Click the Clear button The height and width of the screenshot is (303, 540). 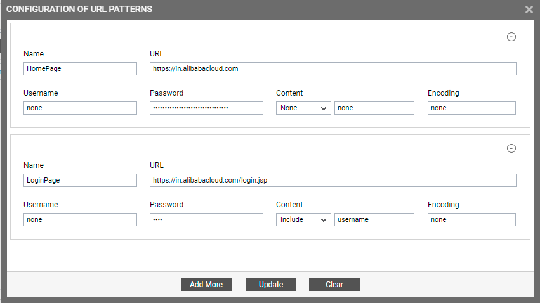click(334, 285)
